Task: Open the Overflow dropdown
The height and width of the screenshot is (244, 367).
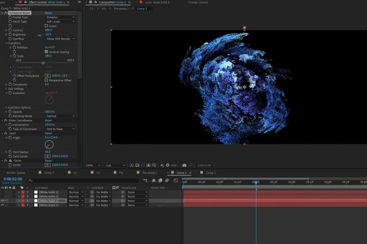Action: pos(60,39)
